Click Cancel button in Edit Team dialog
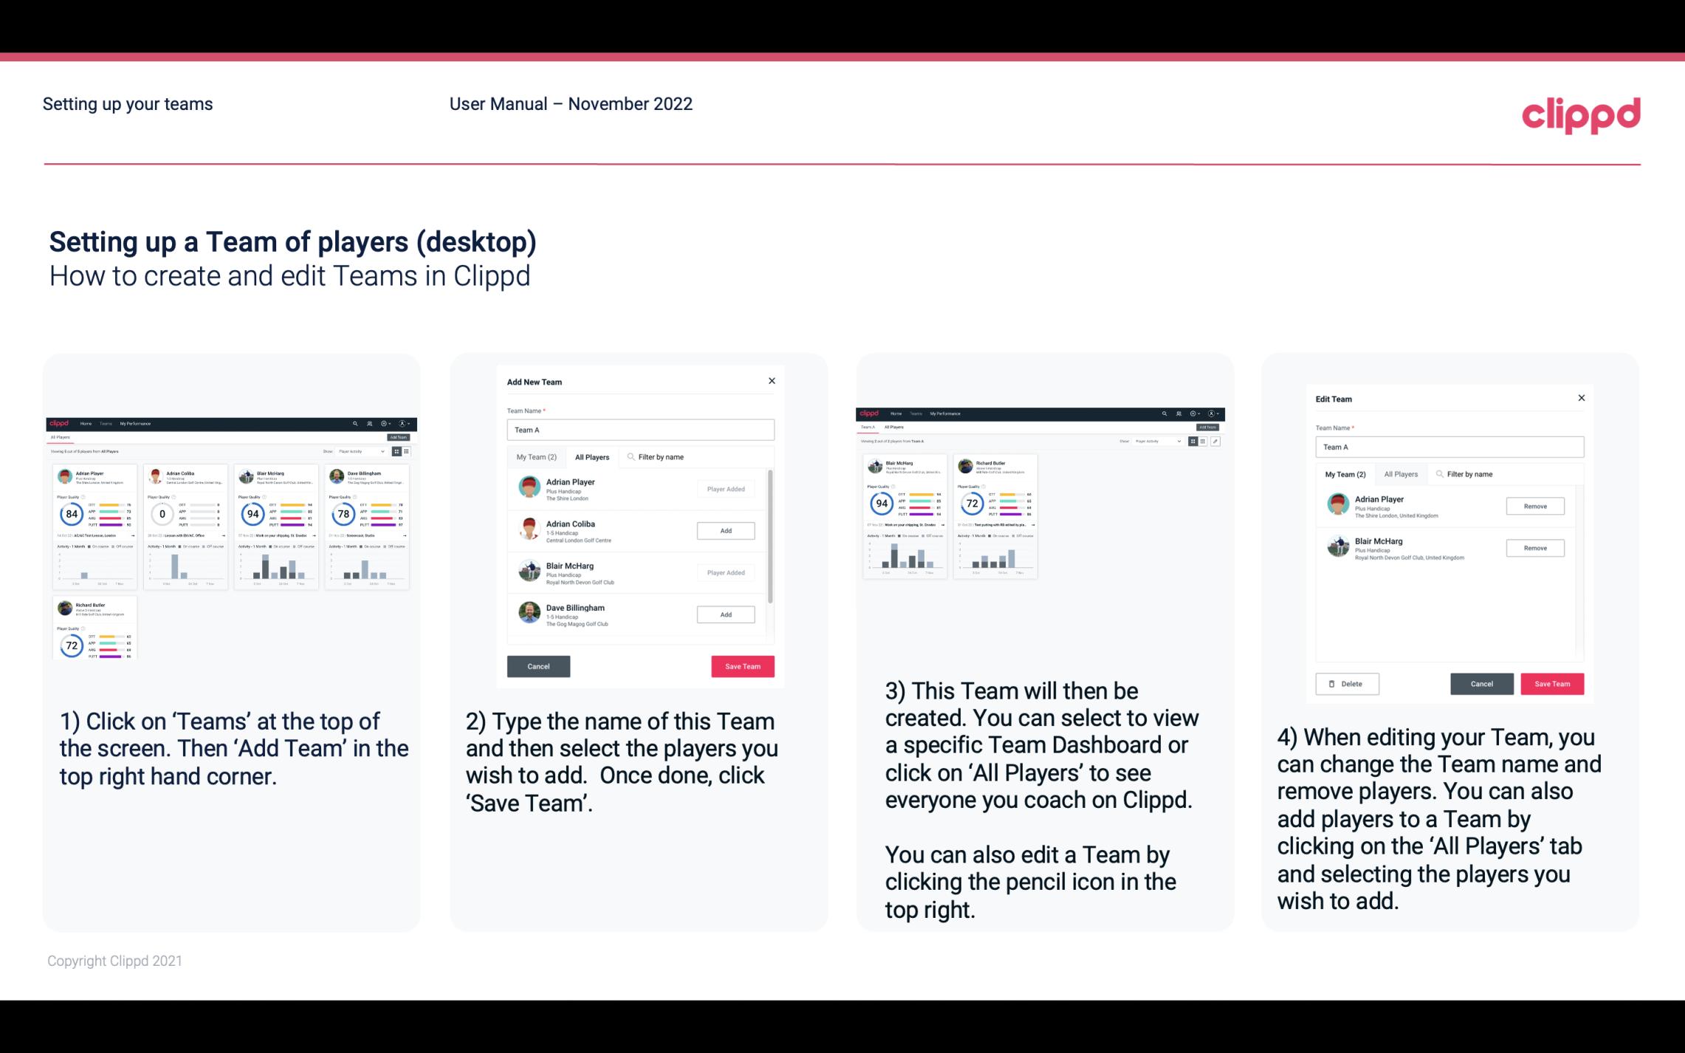Image resolution: width=1685 pixels, height=1053 pixels. coord(1481,683)
